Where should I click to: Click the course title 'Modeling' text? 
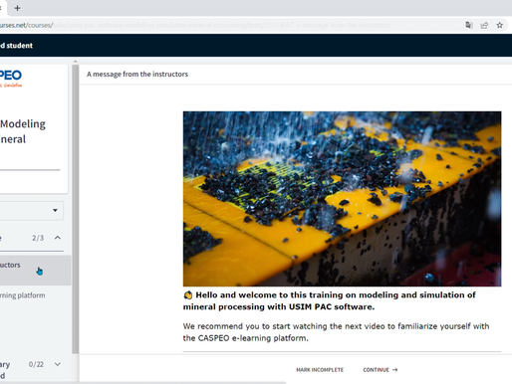23,124
